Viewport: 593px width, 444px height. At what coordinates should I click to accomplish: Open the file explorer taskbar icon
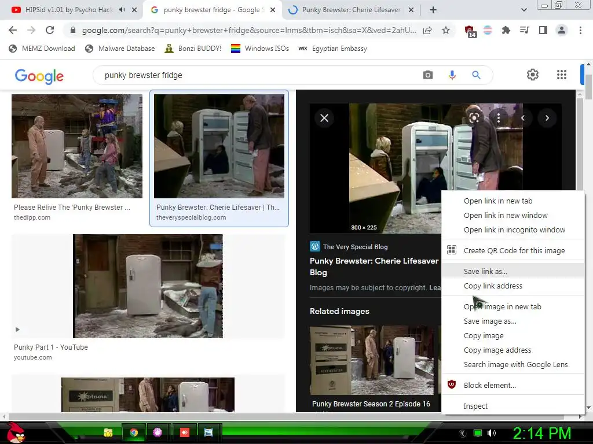click(108, 432)
